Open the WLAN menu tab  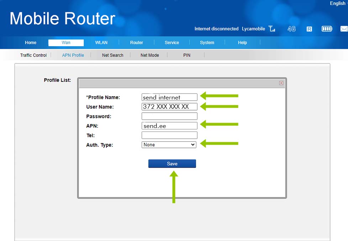point(101,43)
